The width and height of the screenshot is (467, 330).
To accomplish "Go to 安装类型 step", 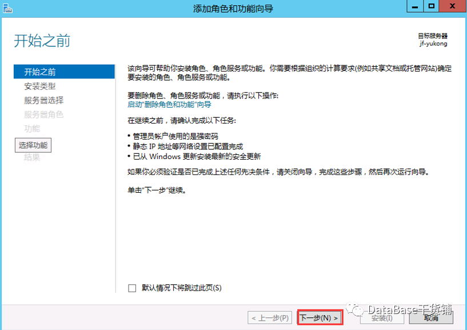I will [x=40, y=86].
